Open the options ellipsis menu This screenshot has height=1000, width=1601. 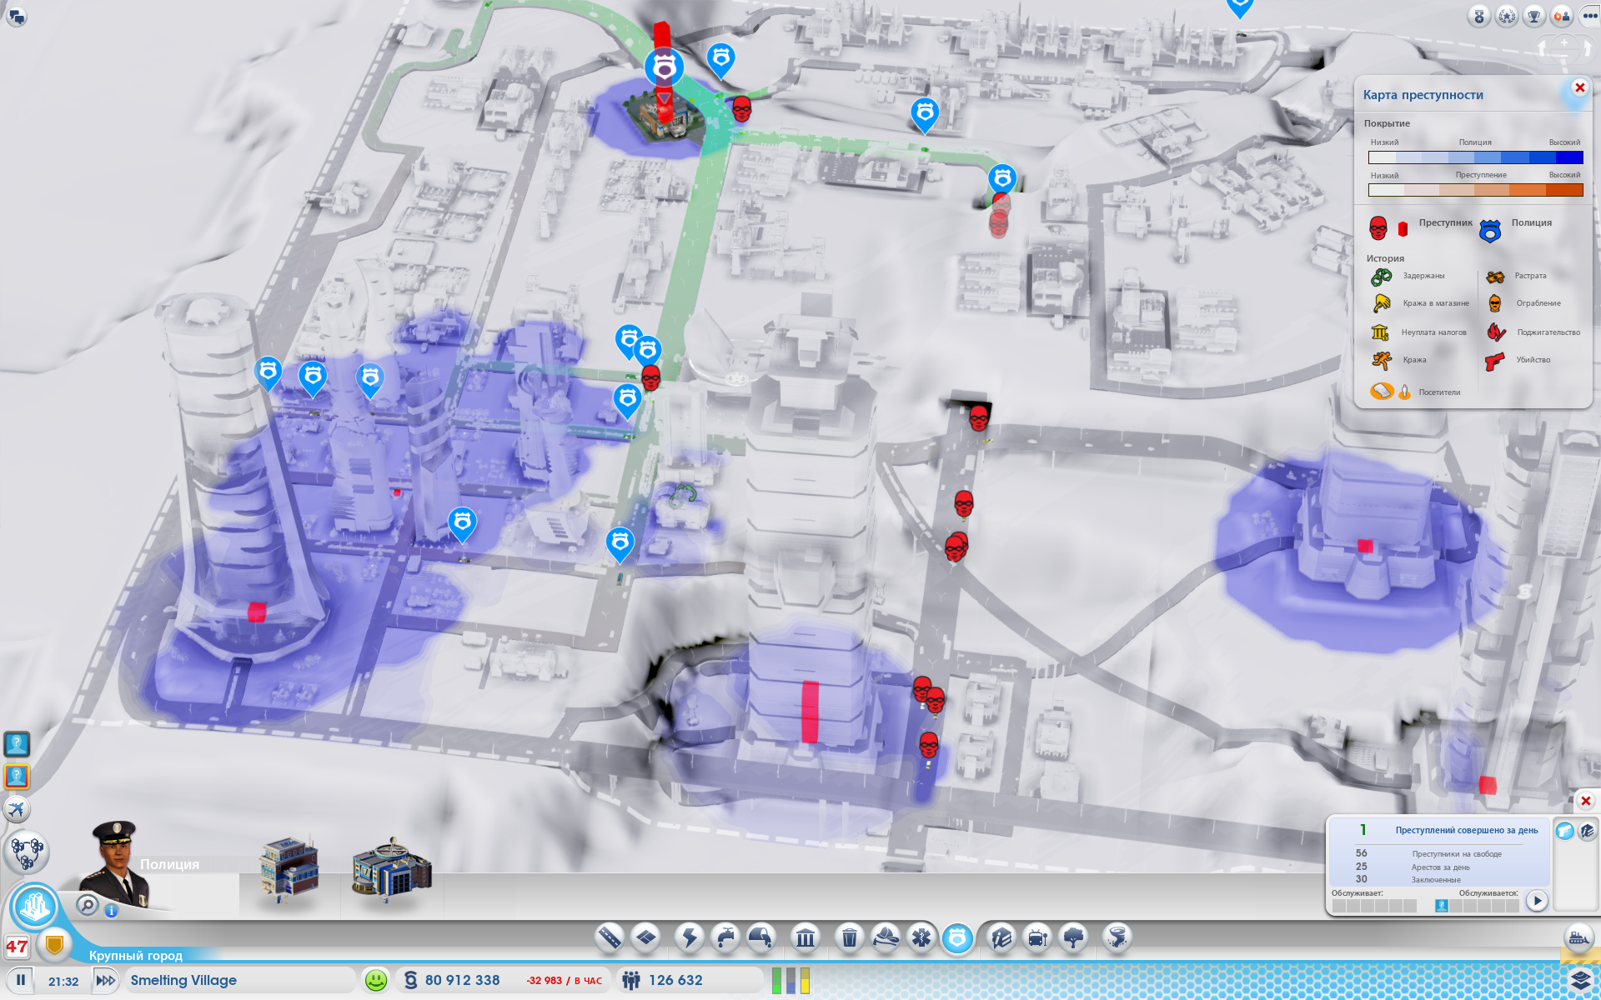point(1589,16)
